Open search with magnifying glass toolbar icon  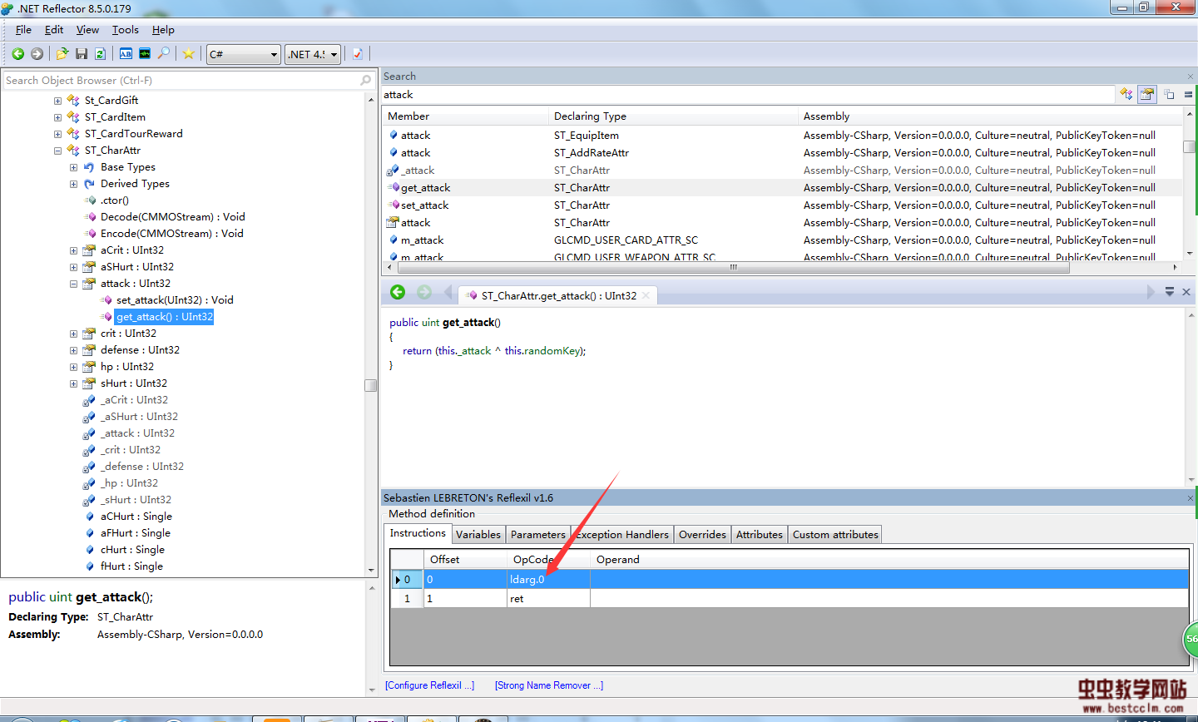click(164, 54)
